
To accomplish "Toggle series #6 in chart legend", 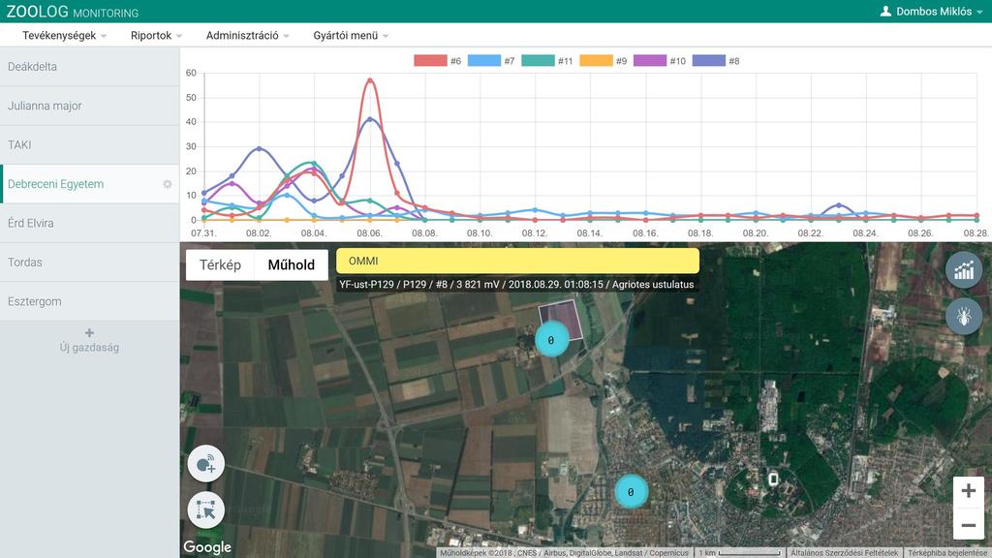I will 437,61.
